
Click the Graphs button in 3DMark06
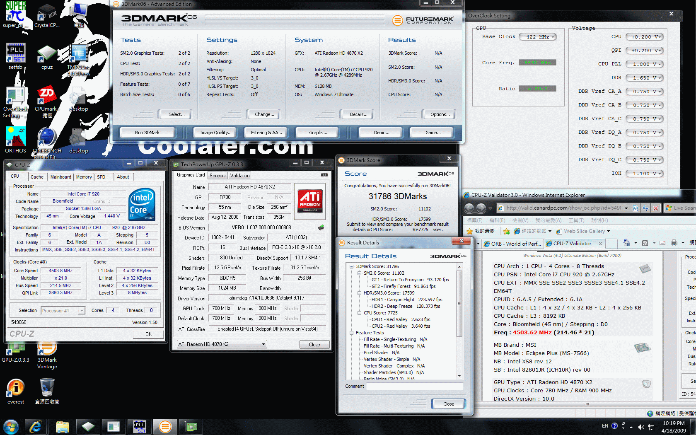tap(318, 133)
